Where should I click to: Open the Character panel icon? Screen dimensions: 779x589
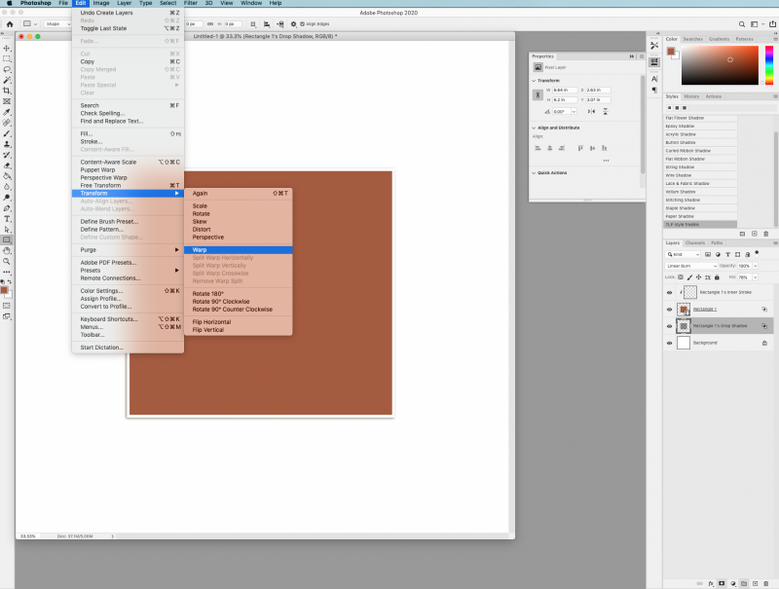[654, 79]
